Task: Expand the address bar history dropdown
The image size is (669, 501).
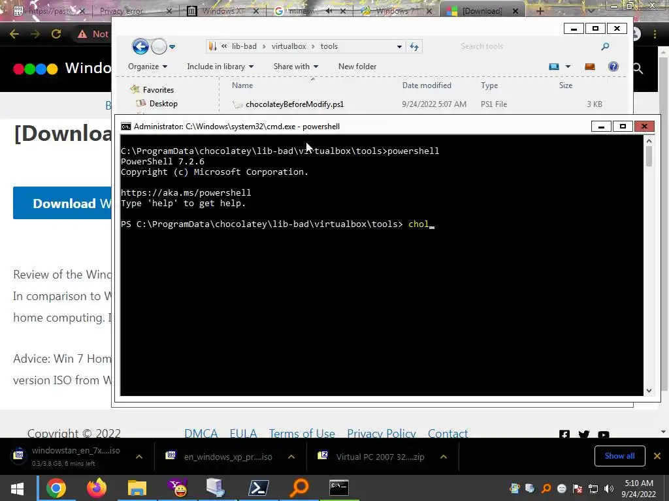Action: click(x=399, y=46)
